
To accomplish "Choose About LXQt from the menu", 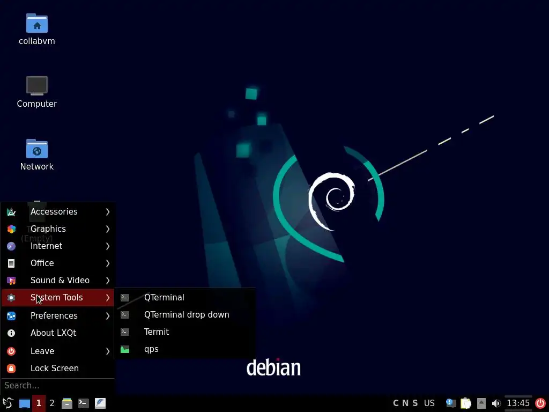I will tap(58, 333).
